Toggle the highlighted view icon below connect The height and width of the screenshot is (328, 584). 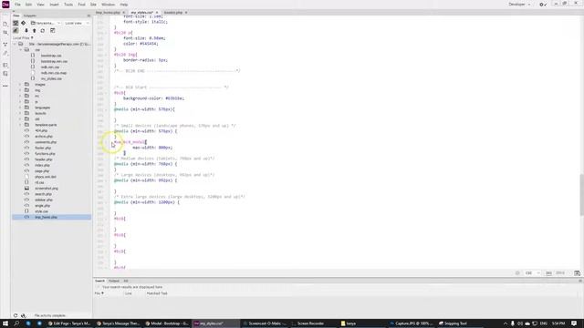(x=16, y=30)
